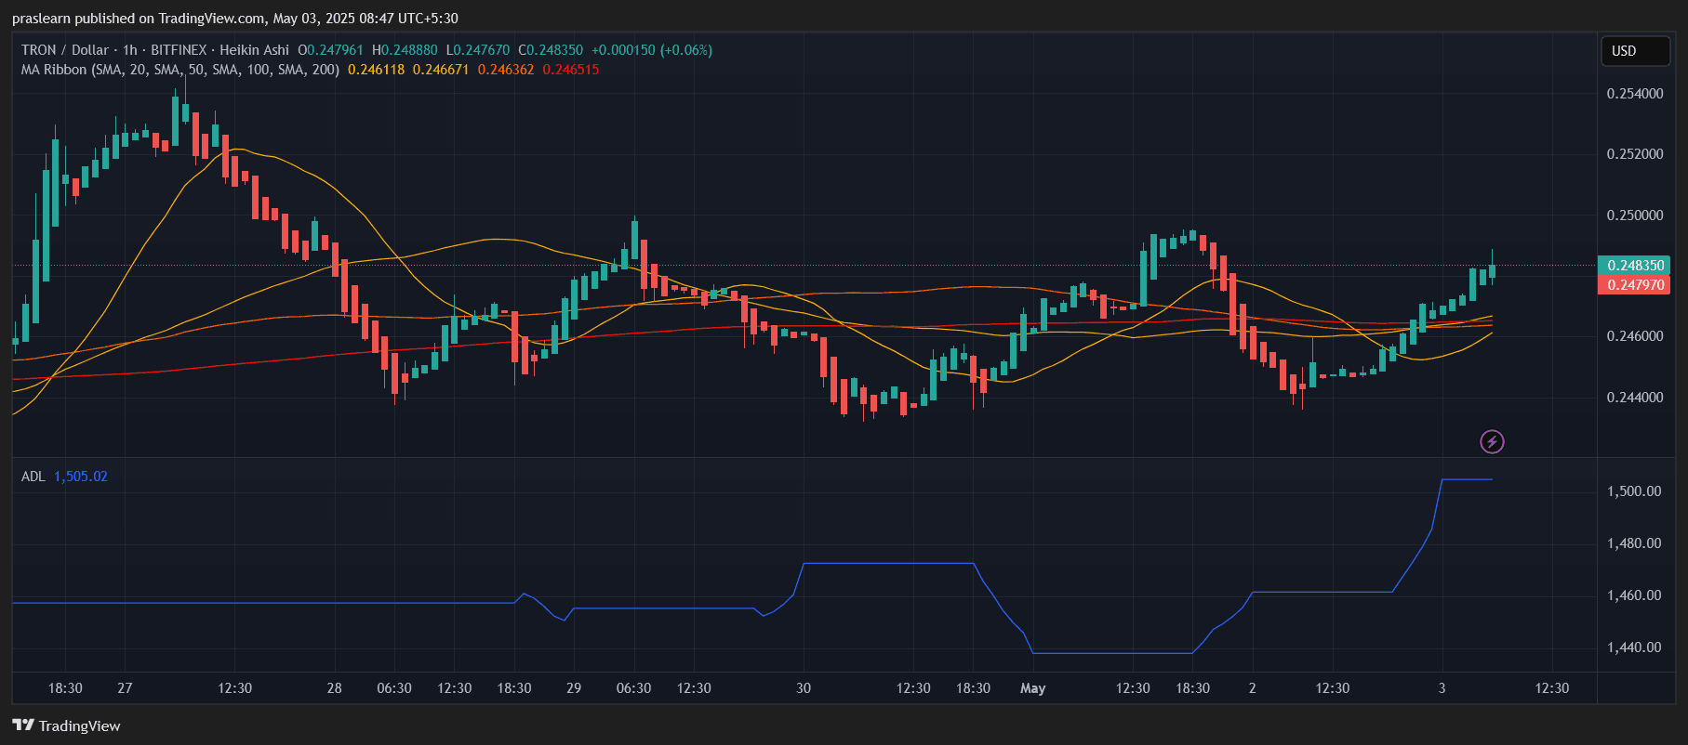Click the TradingView logo at bottom left

click(67, 725)
